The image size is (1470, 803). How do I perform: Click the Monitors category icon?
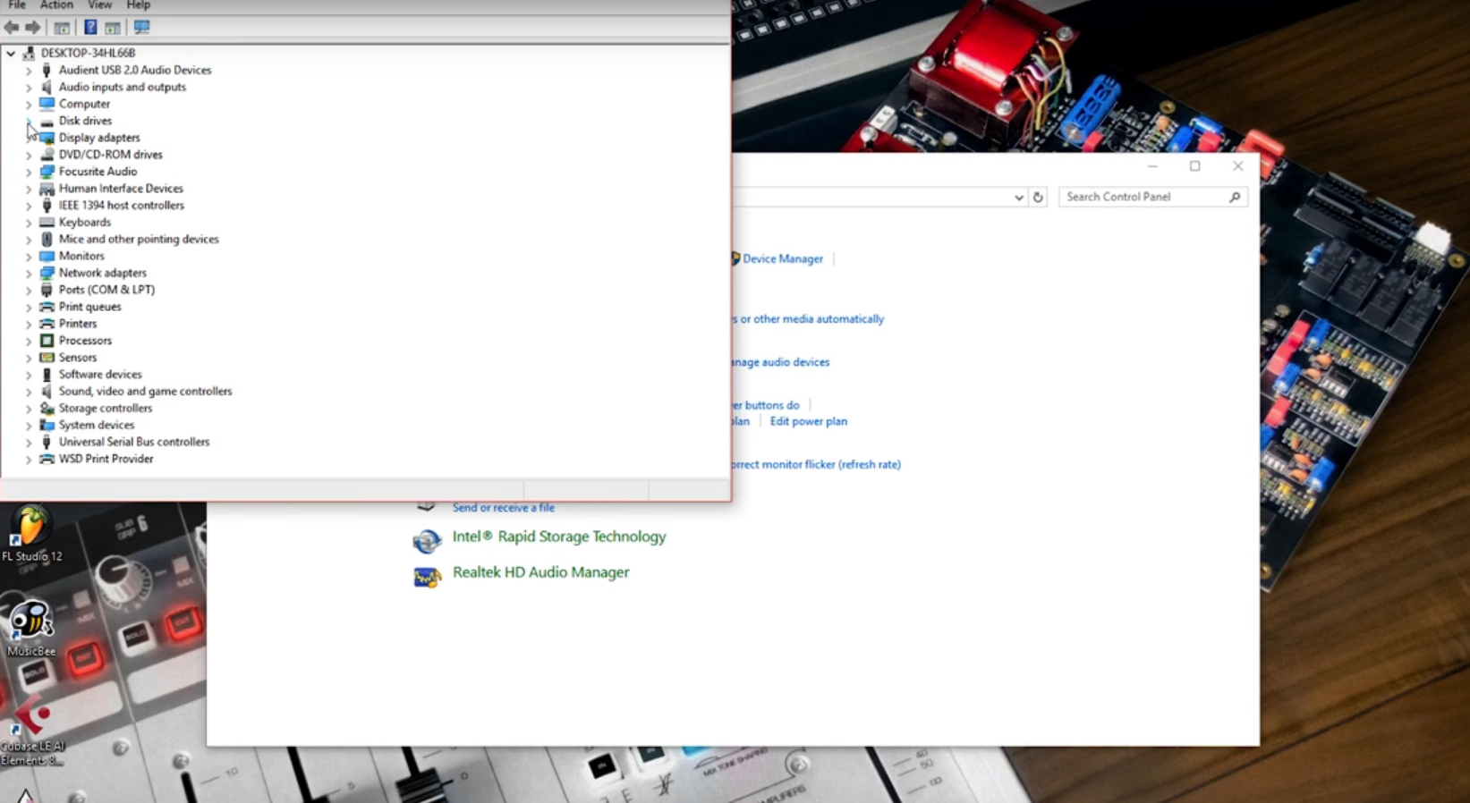(47, 256)
